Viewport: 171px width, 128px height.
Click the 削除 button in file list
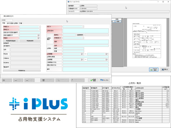coord(118,22)
